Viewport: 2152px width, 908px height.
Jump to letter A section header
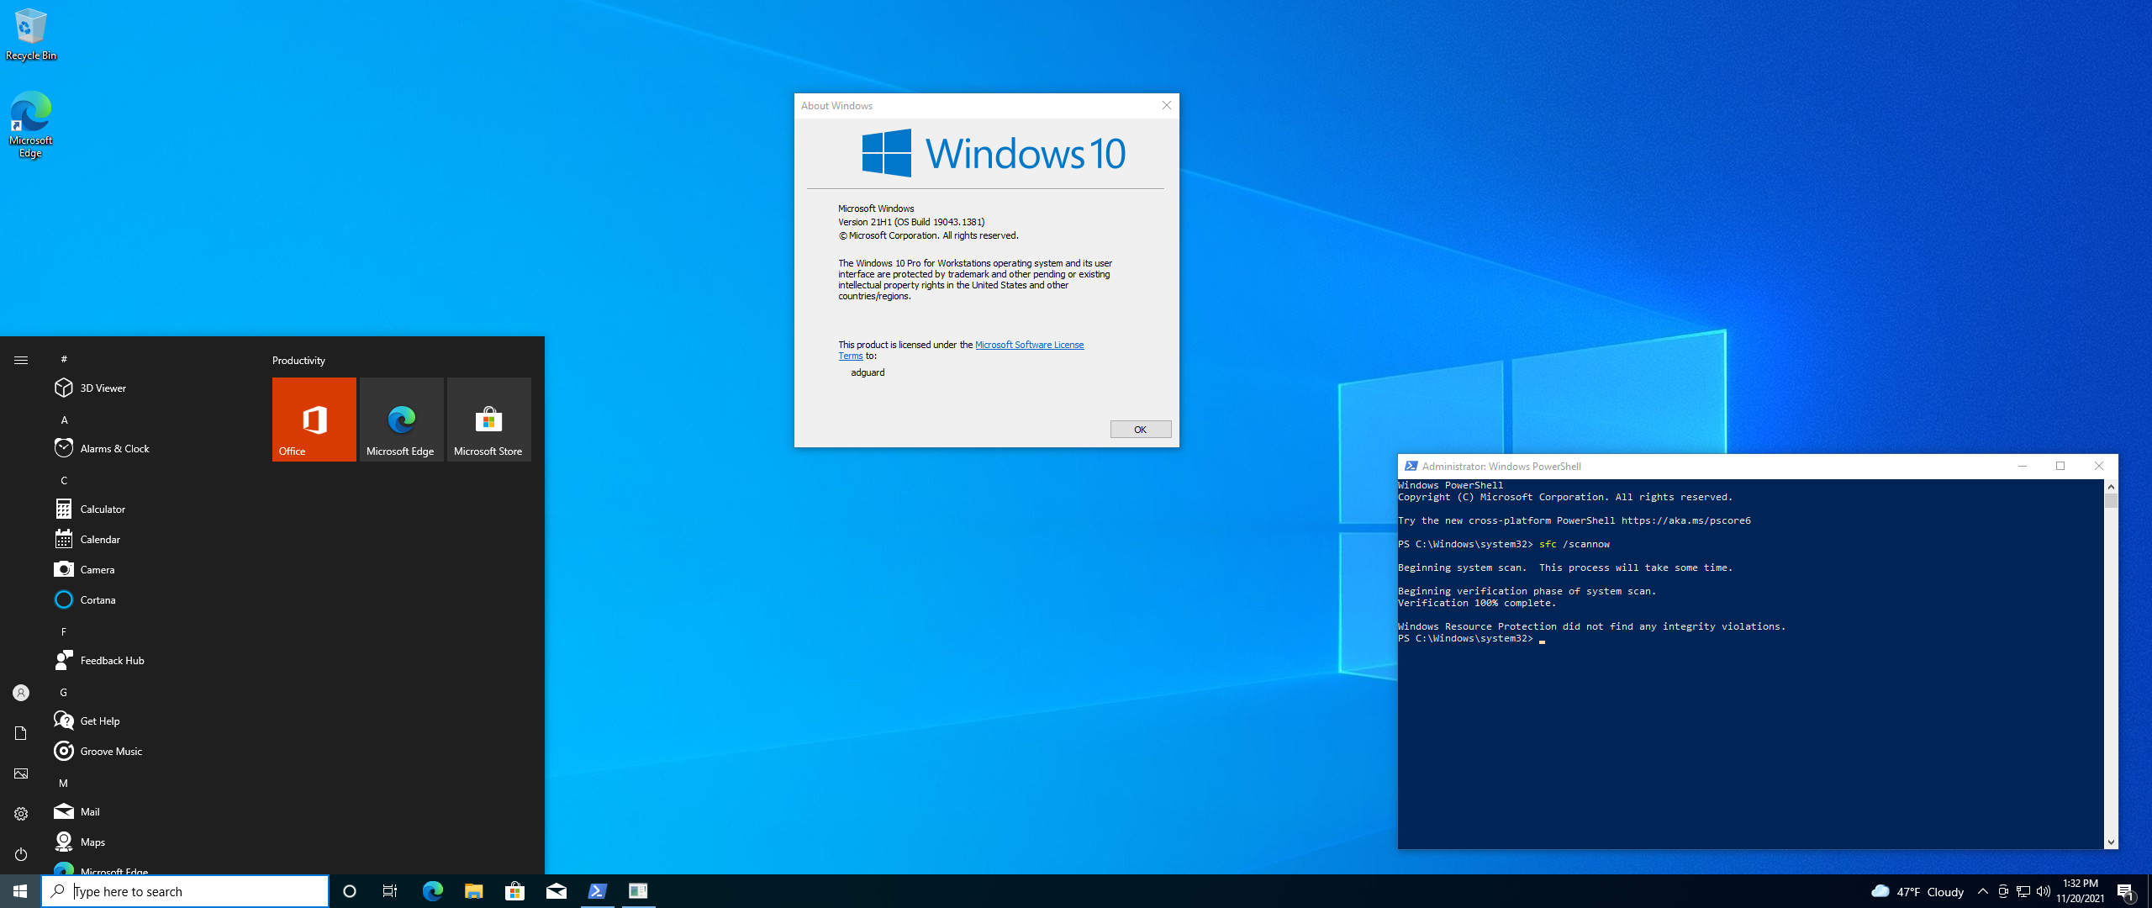[x=64, y=420]
